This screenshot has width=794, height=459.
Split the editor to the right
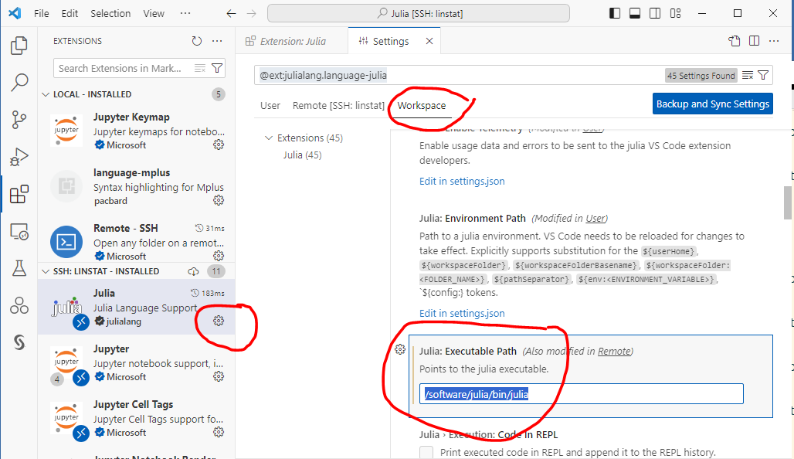pos(754,41)
